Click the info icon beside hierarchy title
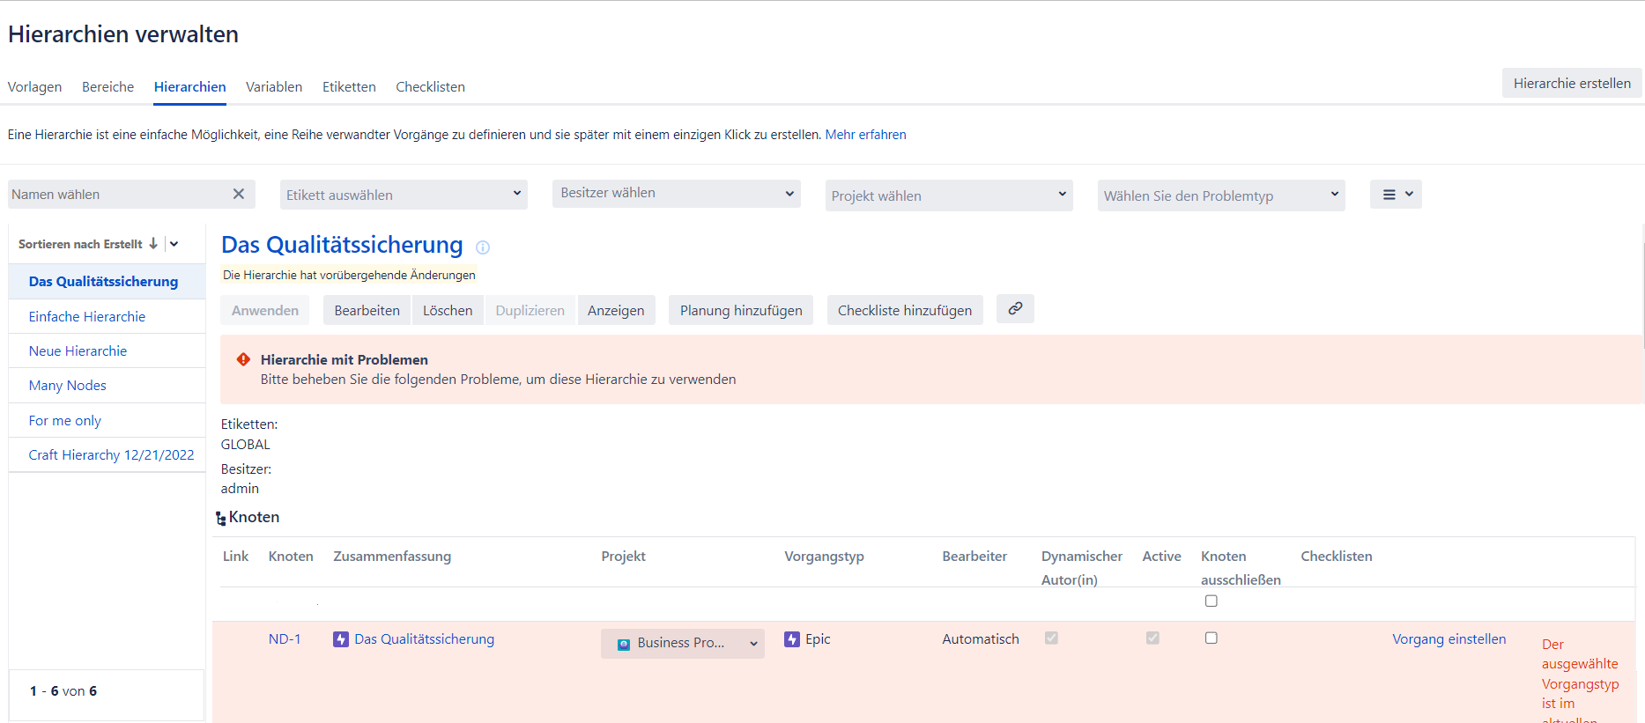The height and width of the screenshot is (723, 1645). point(483,247)
